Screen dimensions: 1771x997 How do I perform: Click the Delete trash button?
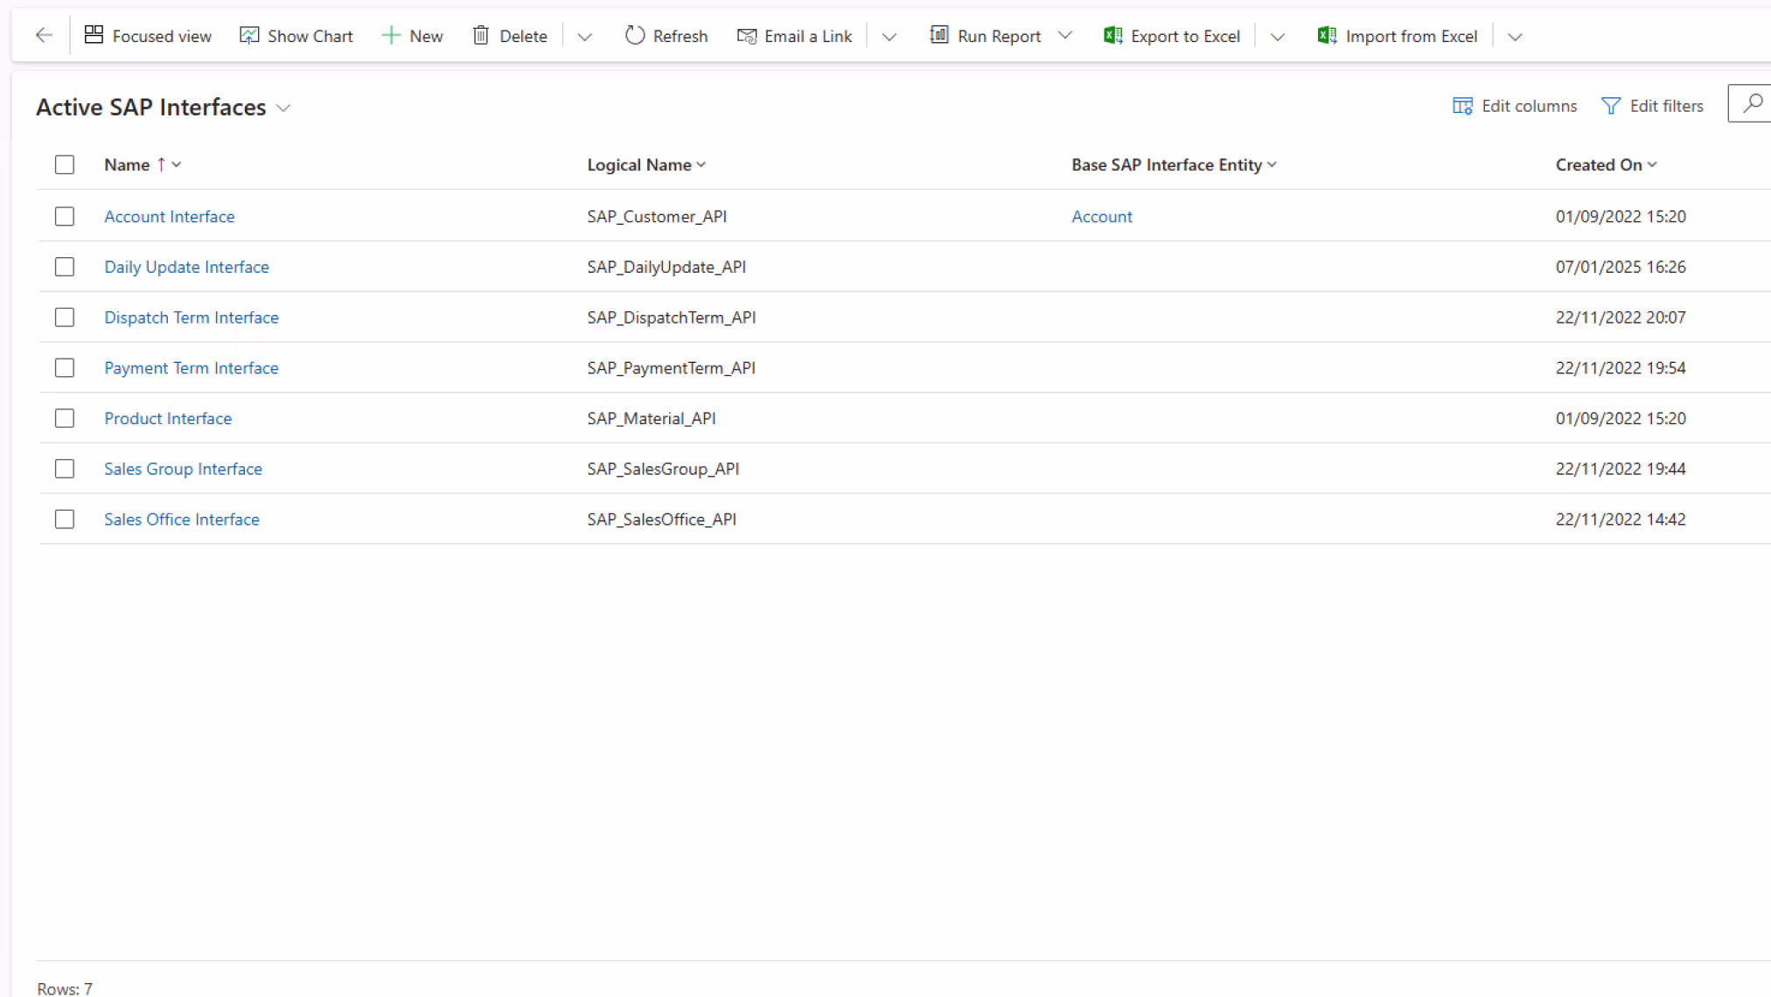click(510, 36)
